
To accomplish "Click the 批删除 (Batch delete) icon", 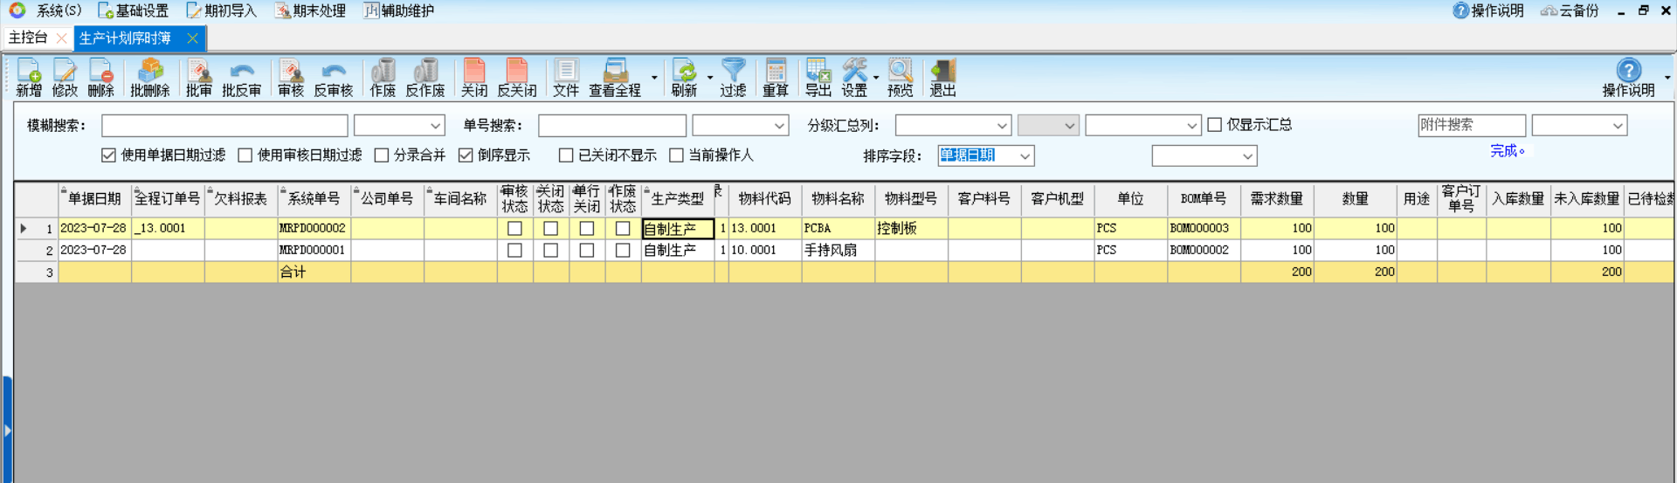I will pos(149,77).
